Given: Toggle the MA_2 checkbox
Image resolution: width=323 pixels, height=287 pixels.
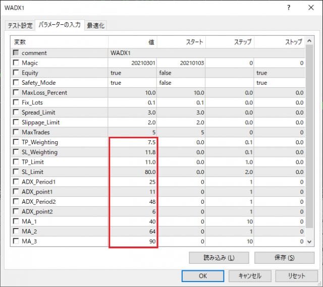Looking at the screenshot, I should tap(16, 231).
